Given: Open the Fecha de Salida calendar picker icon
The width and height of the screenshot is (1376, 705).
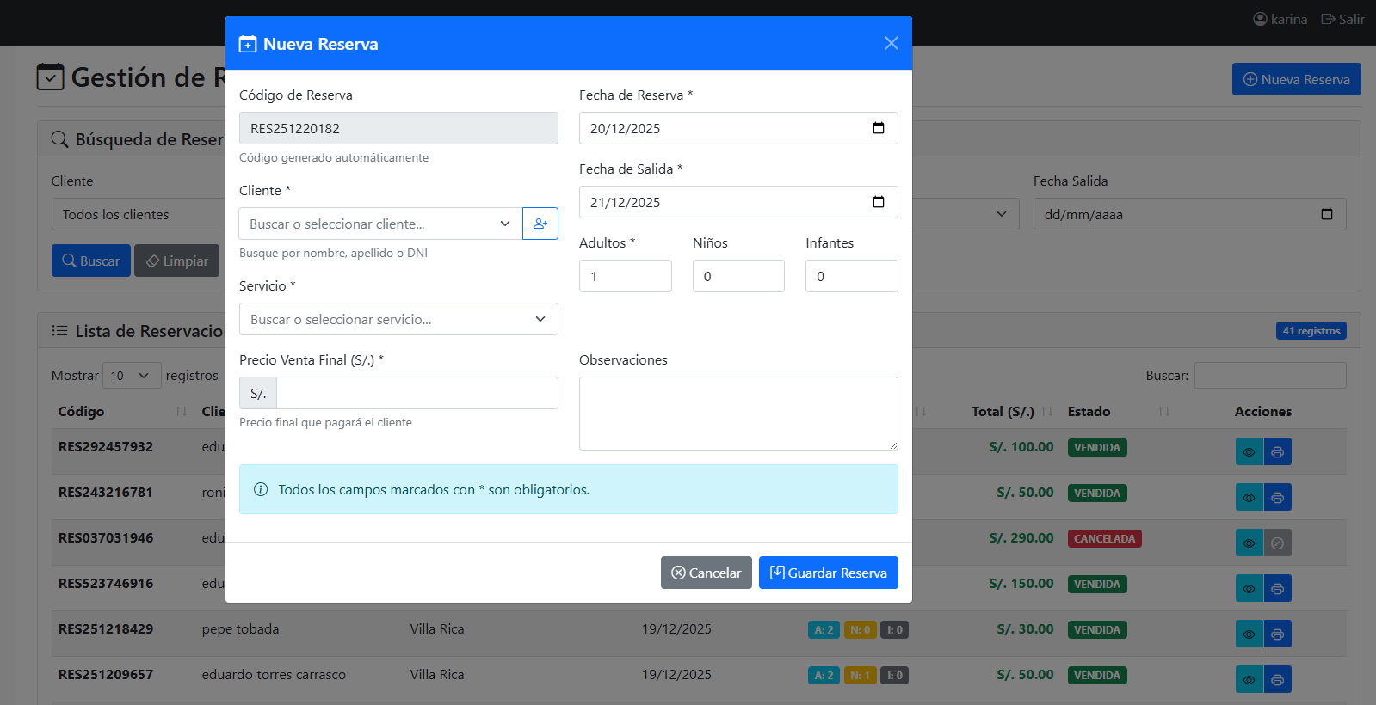Looking at the screenshot, I should [x=878, y=202].
